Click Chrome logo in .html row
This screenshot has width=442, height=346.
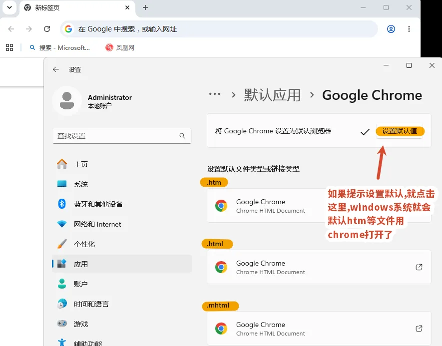pos(221,267)
